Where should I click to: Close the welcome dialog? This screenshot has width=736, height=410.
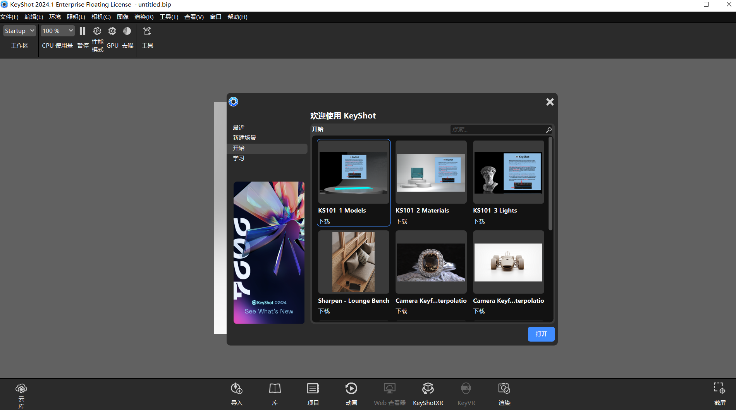coord(550,102)
